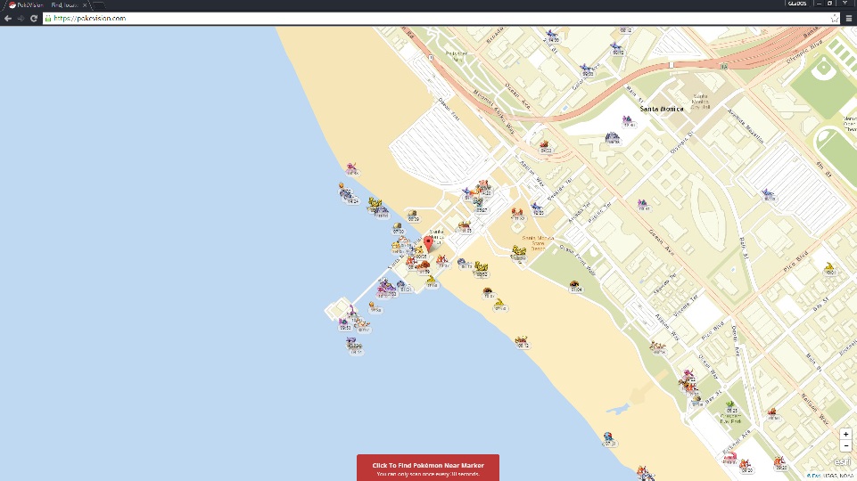Select the shell Pokémon with timer 07:00
The image size is (857, 481).
(x=398, y=226)
